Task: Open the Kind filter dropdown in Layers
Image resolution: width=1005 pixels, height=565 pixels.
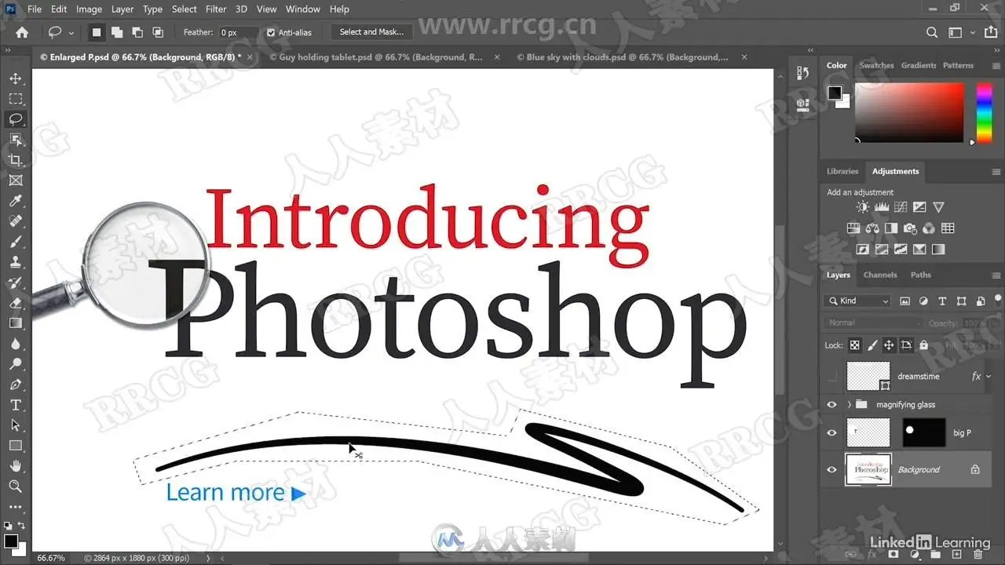Action: [858, 301]
